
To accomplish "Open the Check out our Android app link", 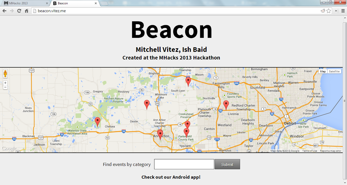I will click(171, 177).
